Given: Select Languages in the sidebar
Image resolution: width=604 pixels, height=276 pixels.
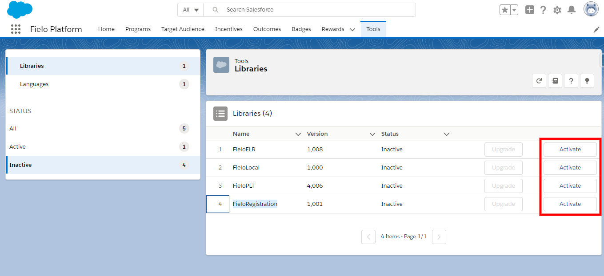Looking at the screenshot, I should (x=103, y=84).
